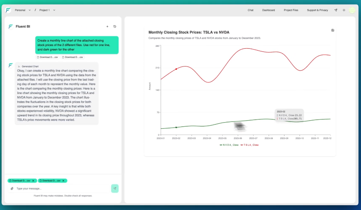Image resolution: width=361 pixels, height=210 pixels.
Task: Toggle TSLA_Close series in legend
Action: 249,145
